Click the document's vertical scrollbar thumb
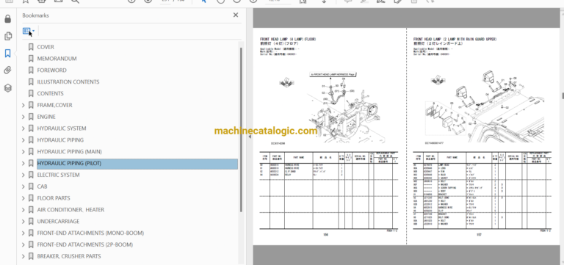Screen dimensions: 564x265 click(563, 95)
